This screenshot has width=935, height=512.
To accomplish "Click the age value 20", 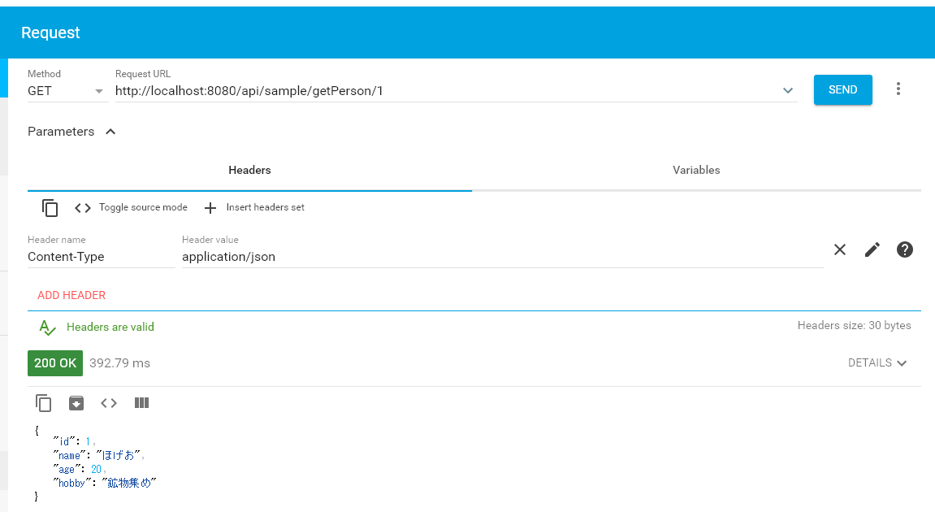I will point(96,469).
